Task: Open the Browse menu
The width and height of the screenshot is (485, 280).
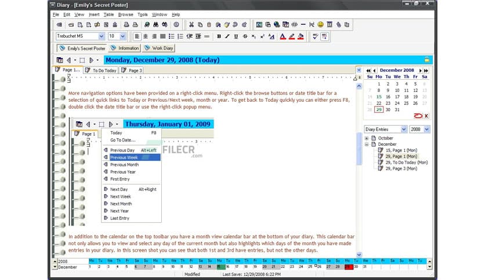Action: pyautogui.click(x=125, y=14)
